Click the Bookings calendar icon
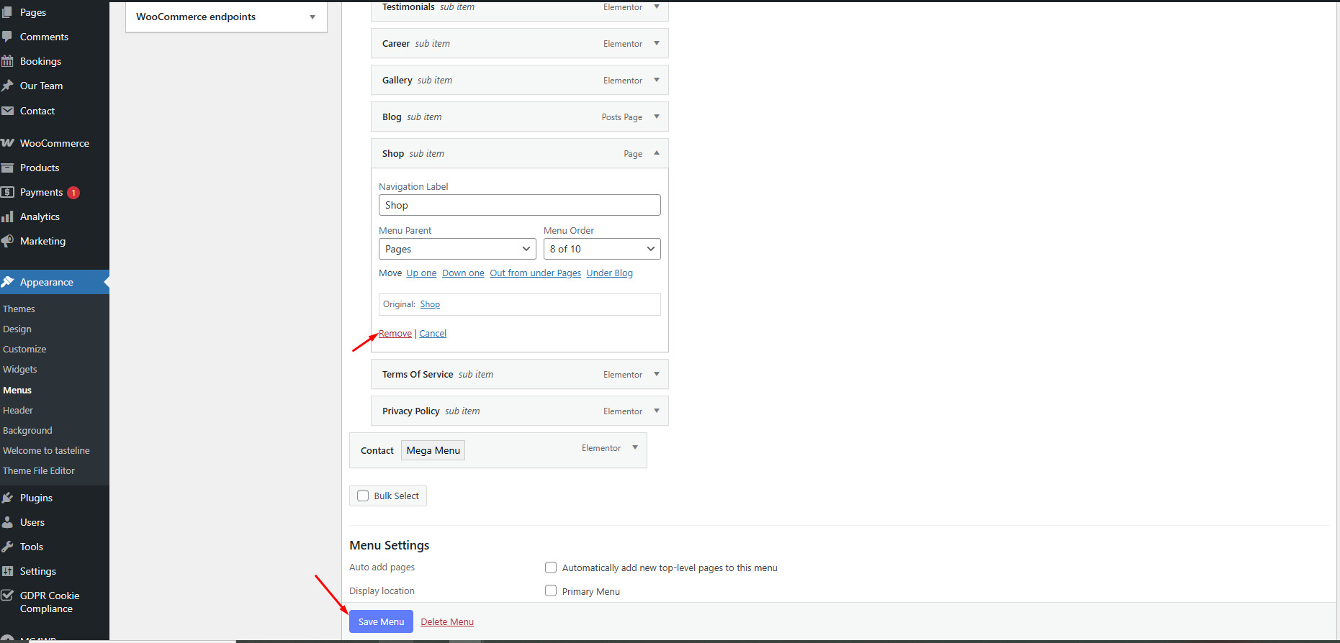Viewport: 1340px width, 643px height. (x=8, y=61)
